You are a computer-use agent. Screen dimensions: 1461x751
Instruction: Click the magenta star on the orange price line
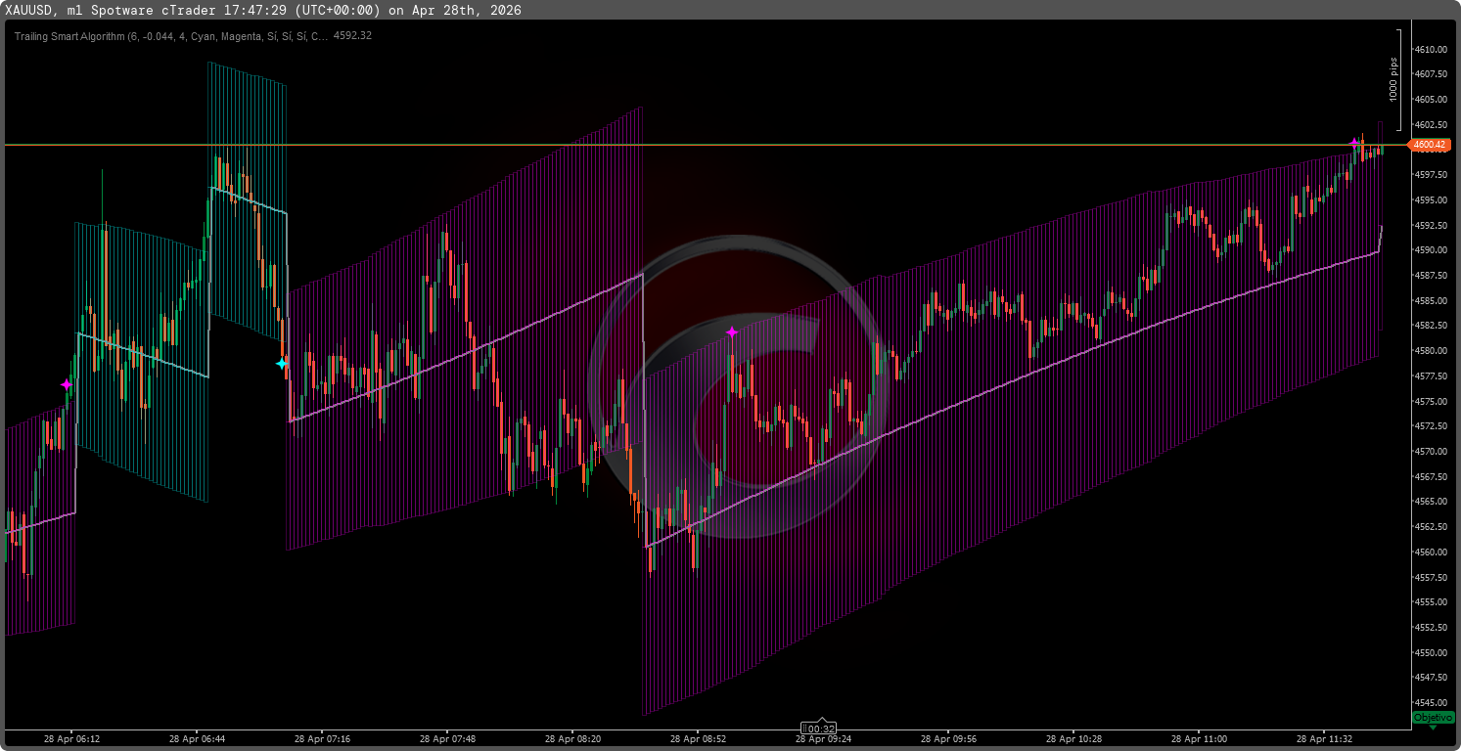click(x=1355, y=144)
